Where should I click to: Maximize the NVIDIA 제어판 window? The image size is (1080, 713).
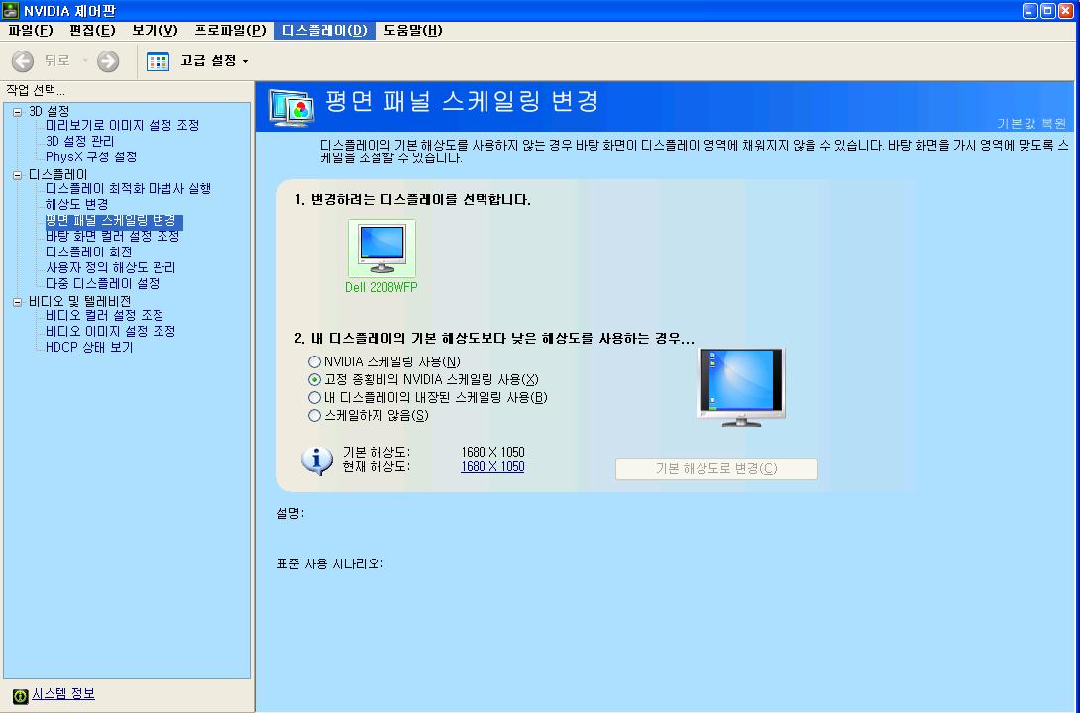click(x=1047, y=10)
